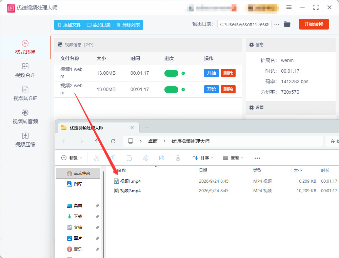Click the 开始 button for 视频1.webm
This screenshot has width=339, height=258.
pos(212,73)
